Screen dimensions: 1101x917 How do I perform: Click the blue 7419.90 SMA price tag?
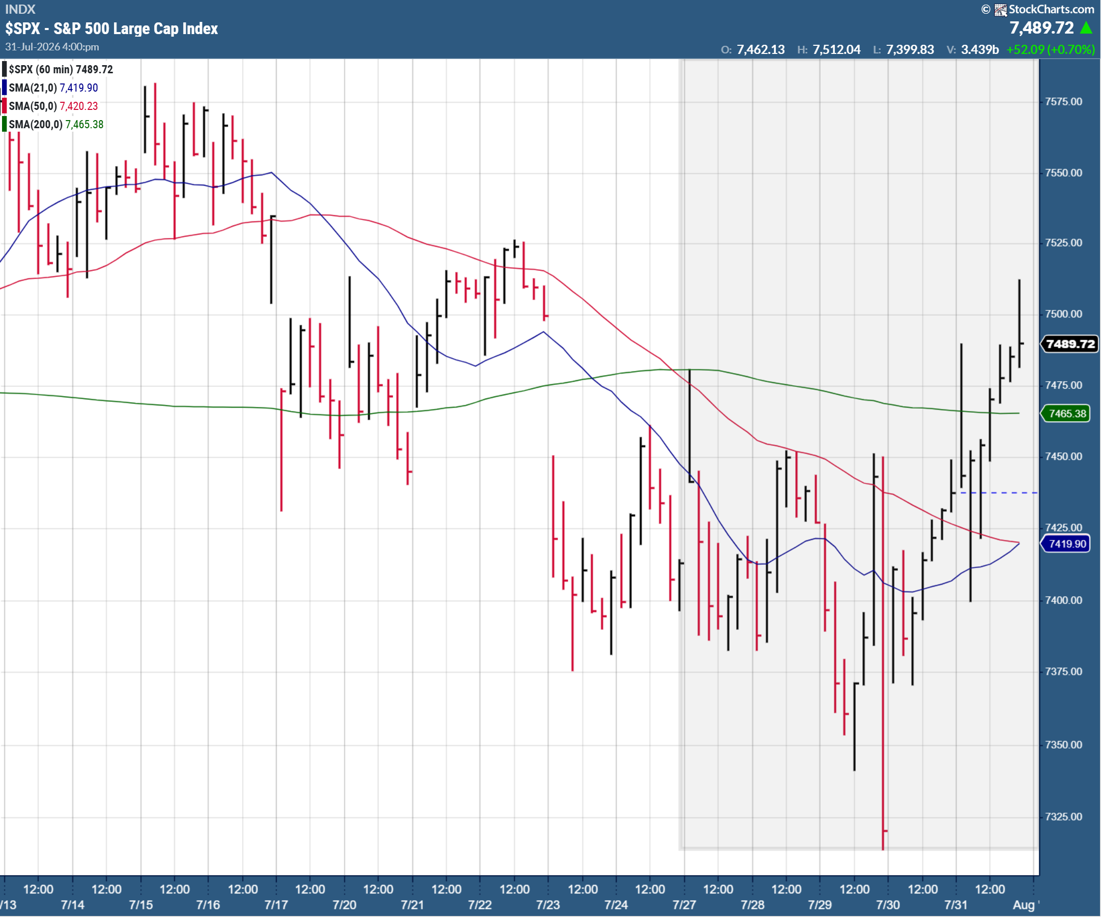1067,543
